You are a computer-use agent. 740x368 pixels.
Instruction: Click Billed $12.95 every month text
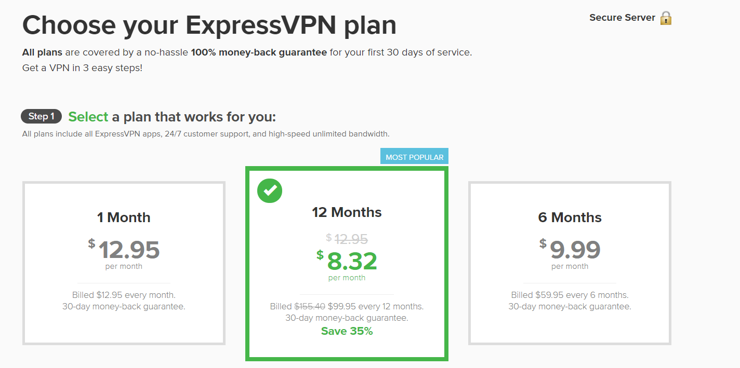(x=124, y=295)
